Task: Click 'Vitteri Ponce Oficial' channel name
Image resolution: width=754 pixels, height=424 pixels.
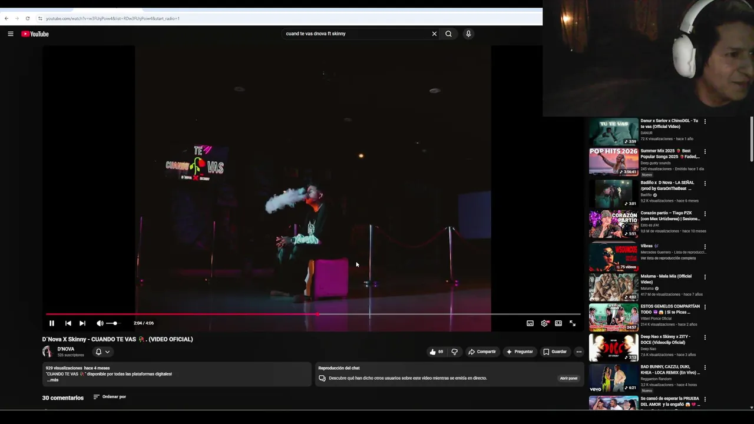Action: pyautogui.click(x=659, y=319)
